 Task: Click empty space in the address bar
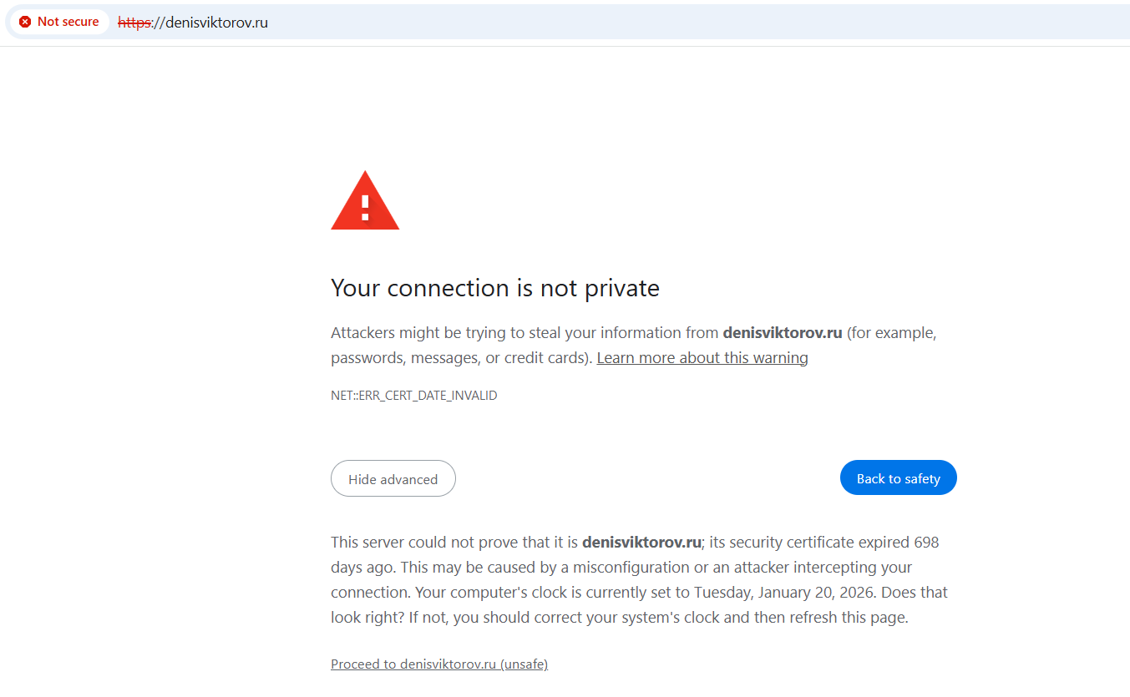[668, 23]
